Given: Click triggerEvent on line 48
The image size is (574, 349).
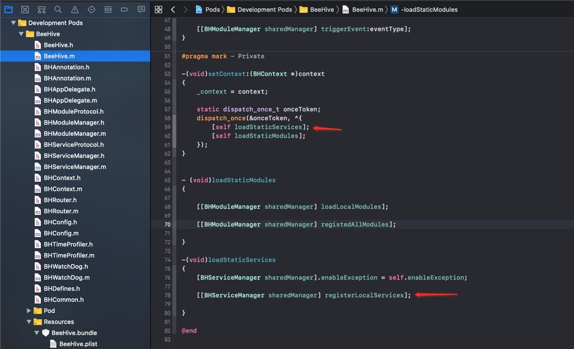Looking at the screenshot, I should tap(344, 29).
